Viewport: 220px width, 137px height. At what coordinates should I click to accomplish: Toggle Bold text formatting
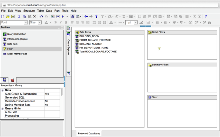[56, 23]
